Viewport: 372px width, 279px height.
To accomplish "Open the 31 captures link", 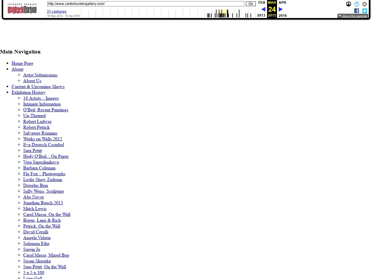I will pyautogui.click(x=56, y=12).
